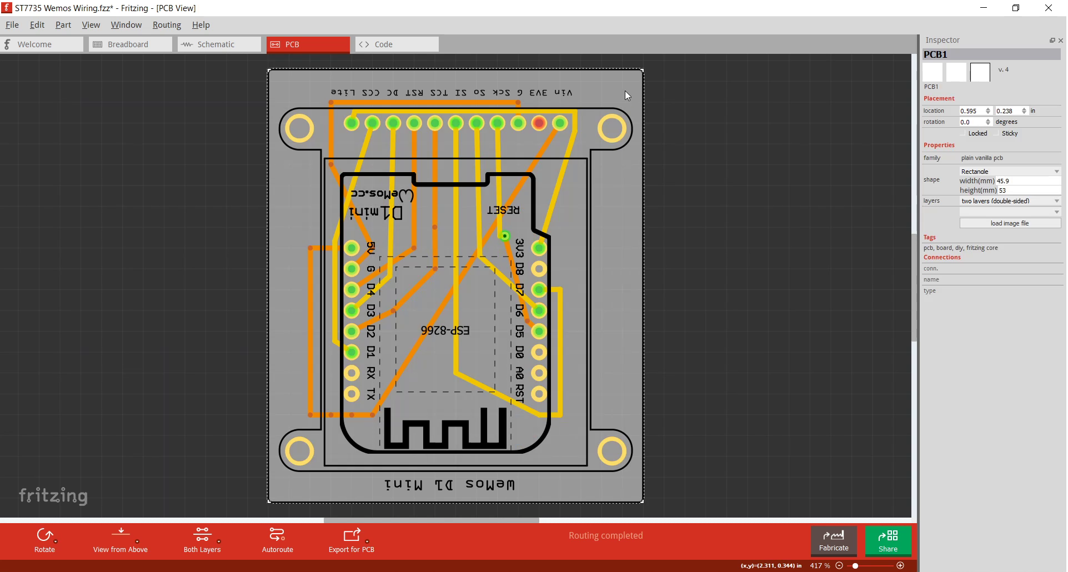Click the Fabricate button

coord(834,540)
